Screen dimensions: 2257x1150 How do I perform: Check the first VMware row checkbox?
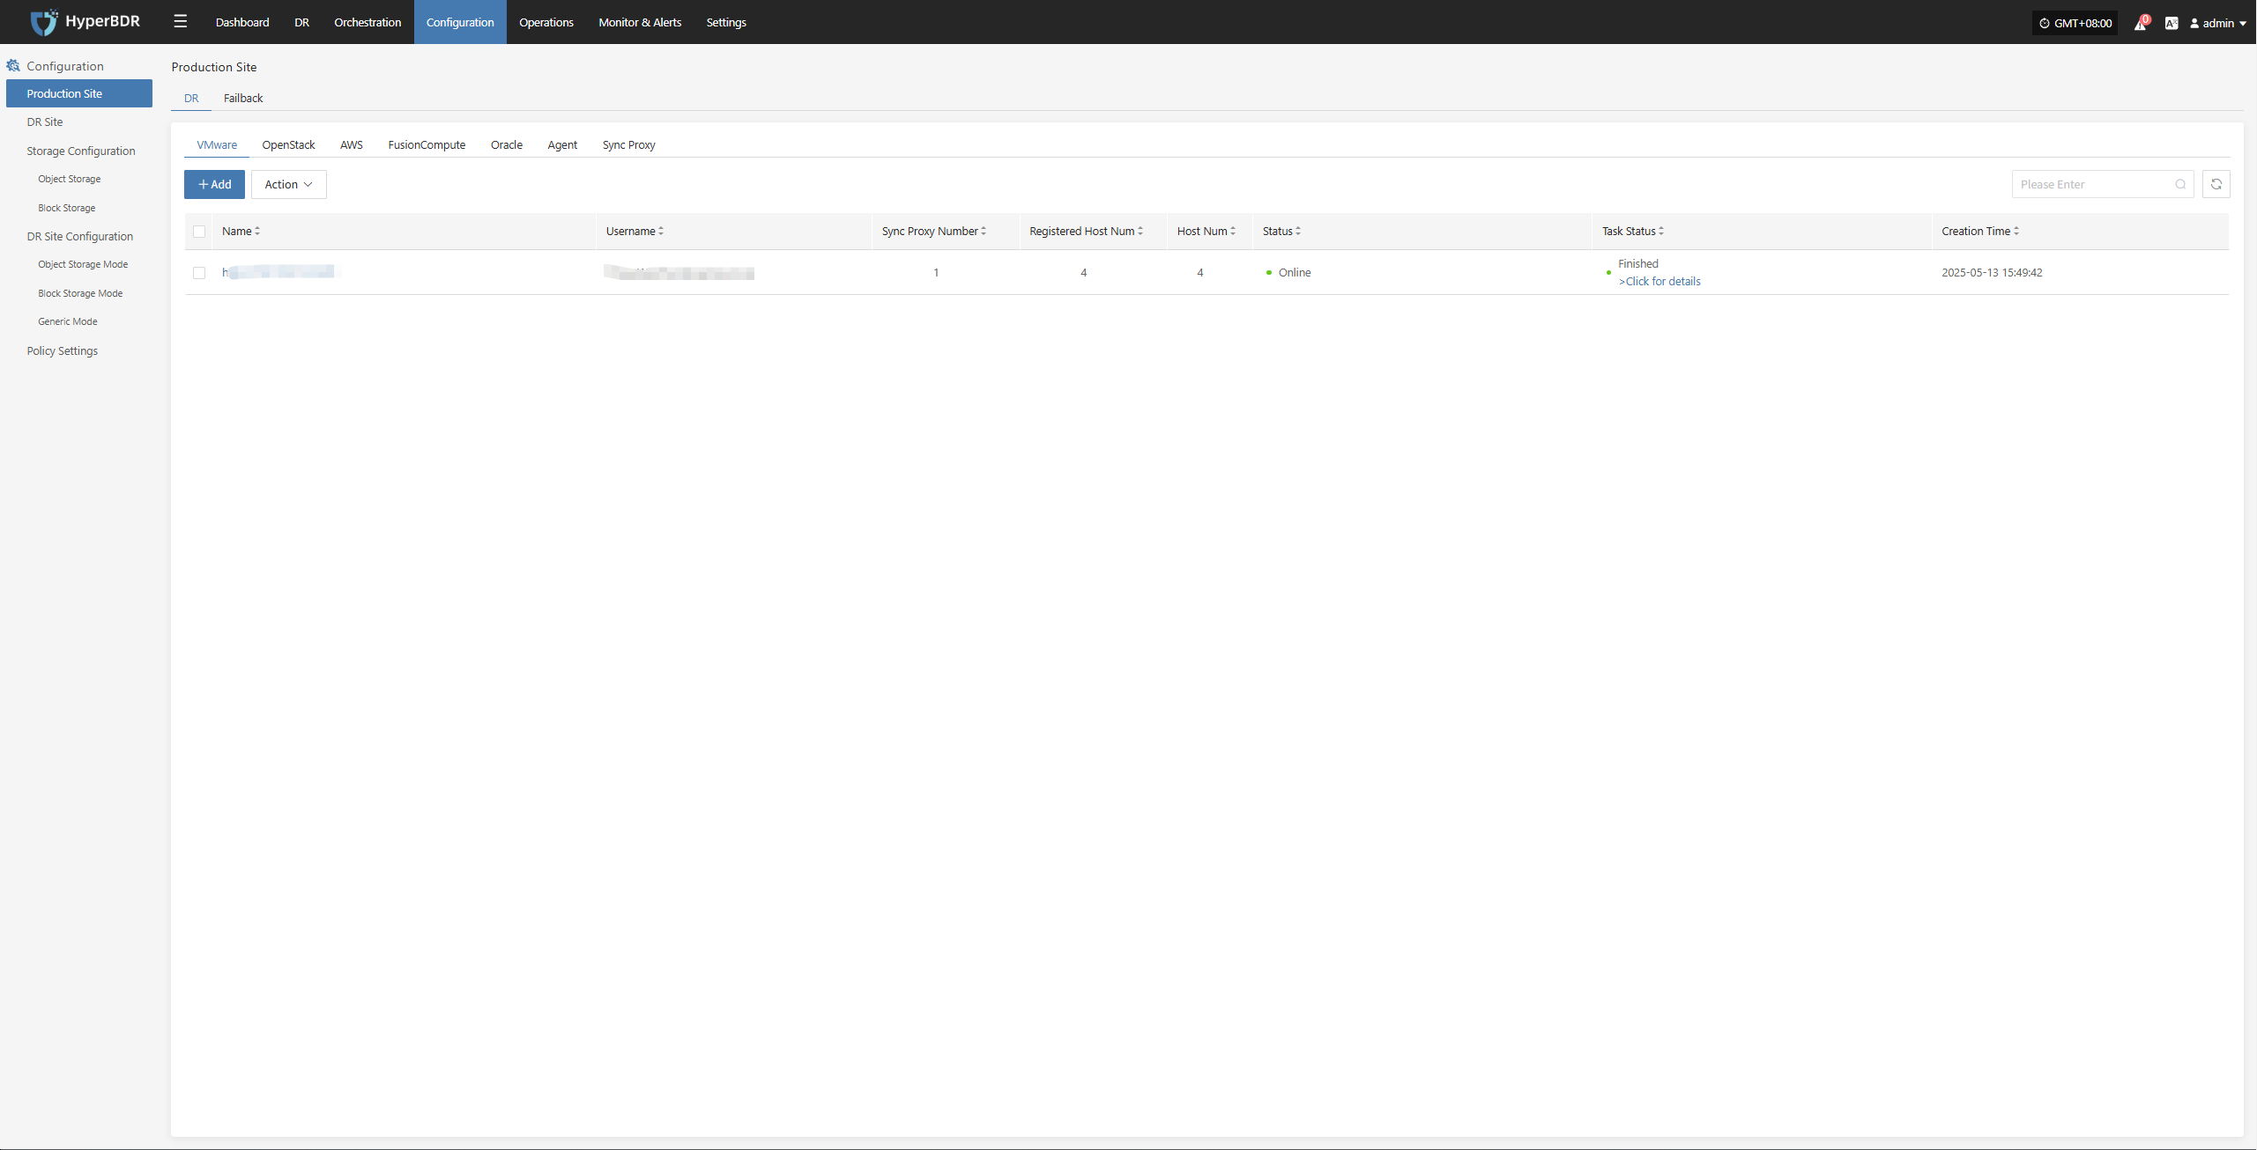199,273
